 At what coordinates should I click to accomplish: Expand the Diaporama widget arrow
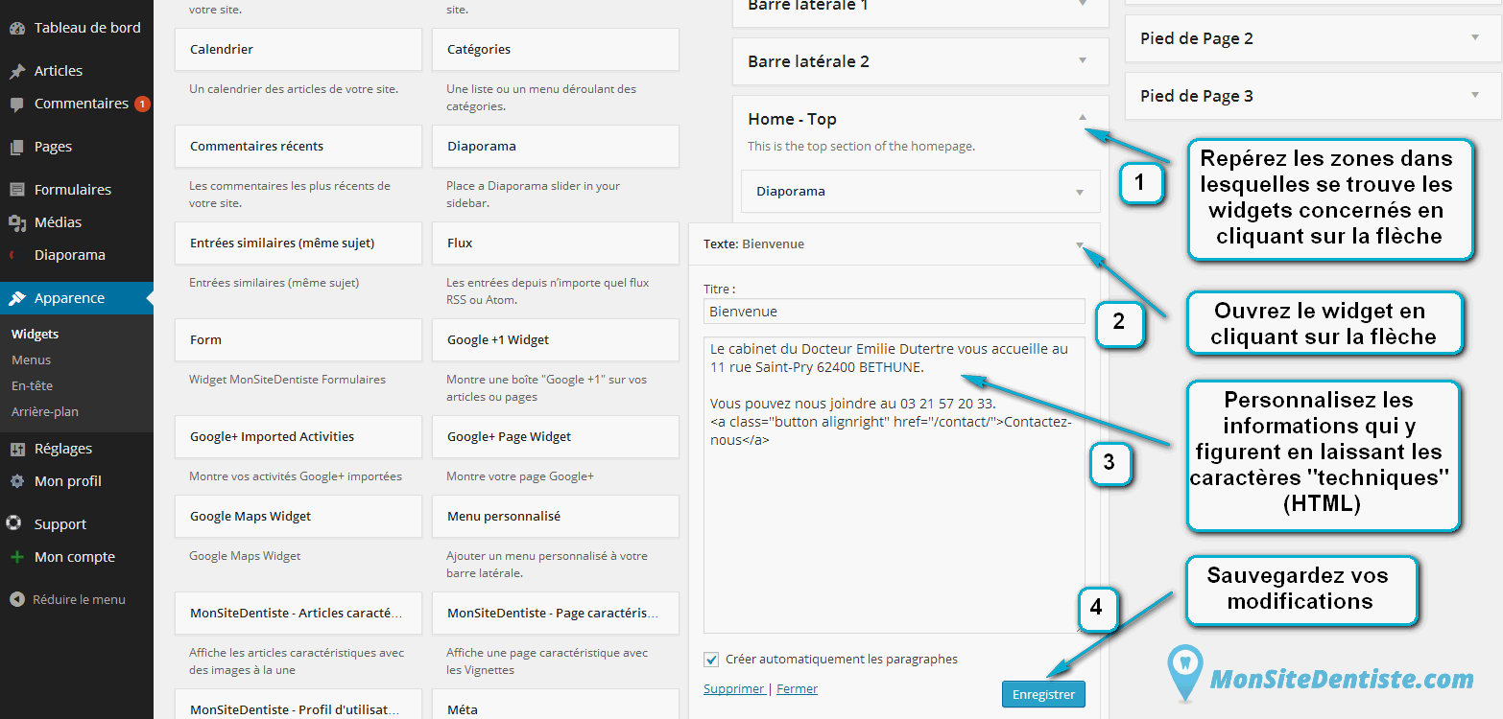click(x=1081, y=192)
